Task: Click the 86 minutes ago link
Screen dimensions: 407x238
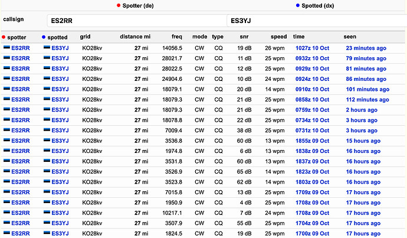Action: pos(366,79)
